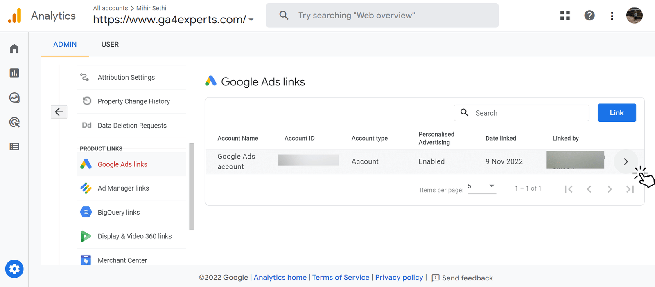Click the Attribution Settings icon
This screenshot has height=287, width=655.
[84, 77]
